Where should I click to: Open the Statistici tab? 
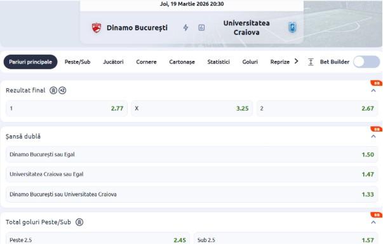(x=218, y=62)
